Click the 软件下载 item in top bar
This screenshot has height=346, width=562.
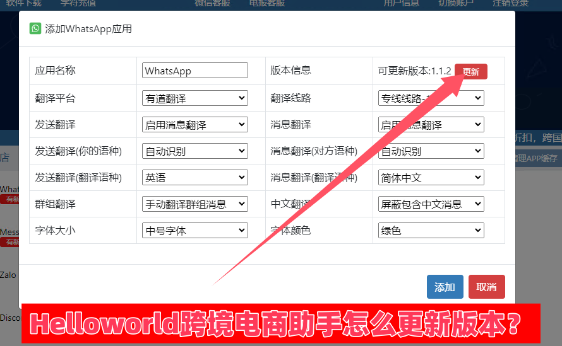tap(23, 3)
